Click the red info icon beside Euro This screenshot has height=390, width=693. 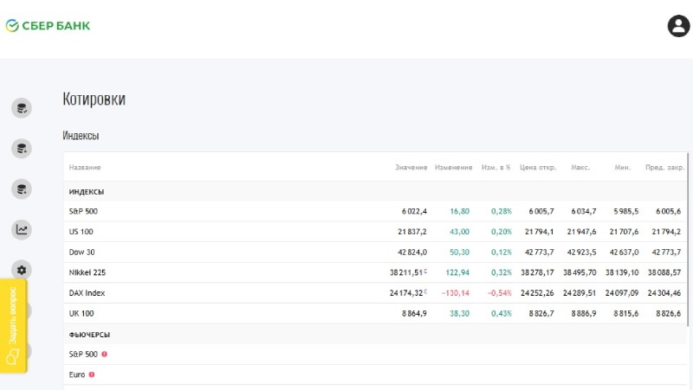pyautogui.click(x=92, y=374)
